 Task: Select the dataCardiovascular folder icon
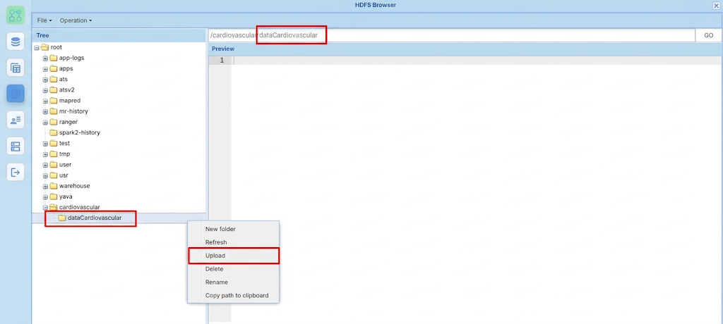[x=62, y=218]
